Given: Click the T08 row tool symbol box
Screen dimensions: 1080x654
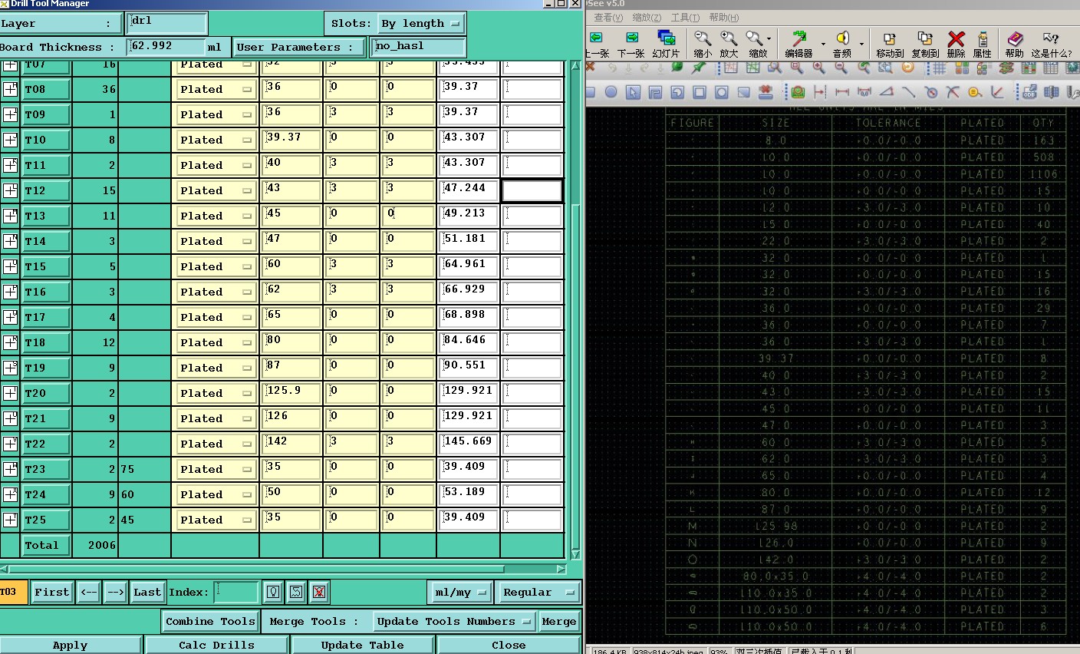Looking at the screenshot, I should click(x=10, y=89).
